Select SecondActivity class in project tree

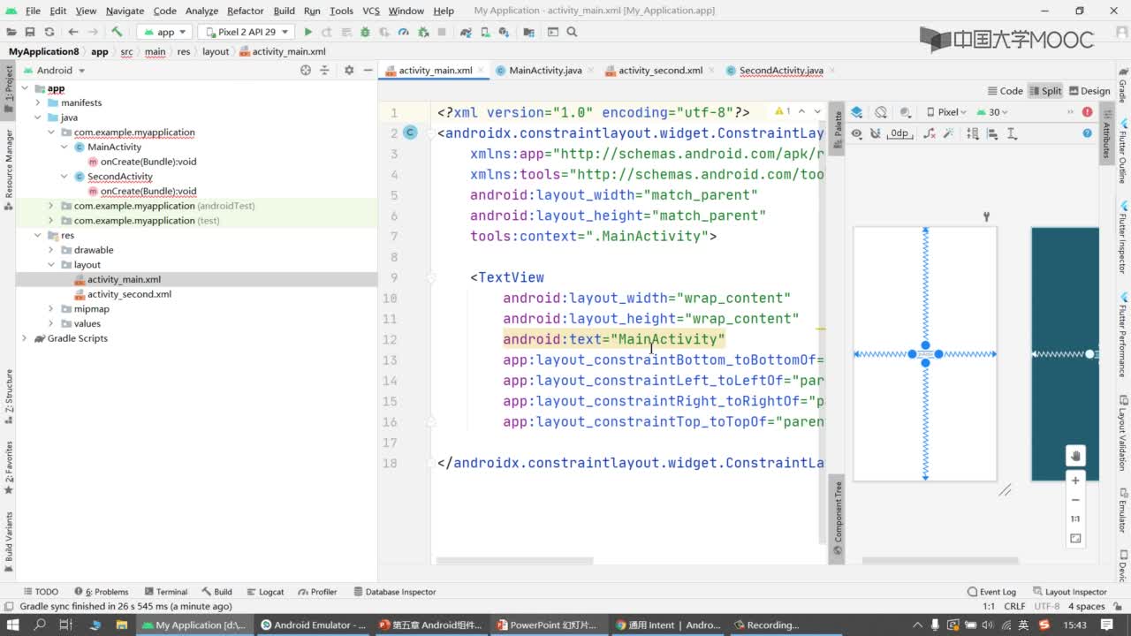[x=119, y=177]
